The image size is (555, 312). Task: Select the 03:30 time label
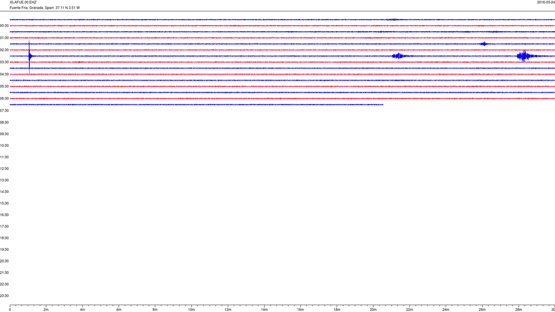click(x=4, y=62)
